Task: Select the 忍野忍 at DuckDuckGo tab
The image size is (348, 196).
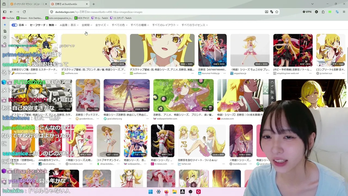Action: click(x=70, y=4)
